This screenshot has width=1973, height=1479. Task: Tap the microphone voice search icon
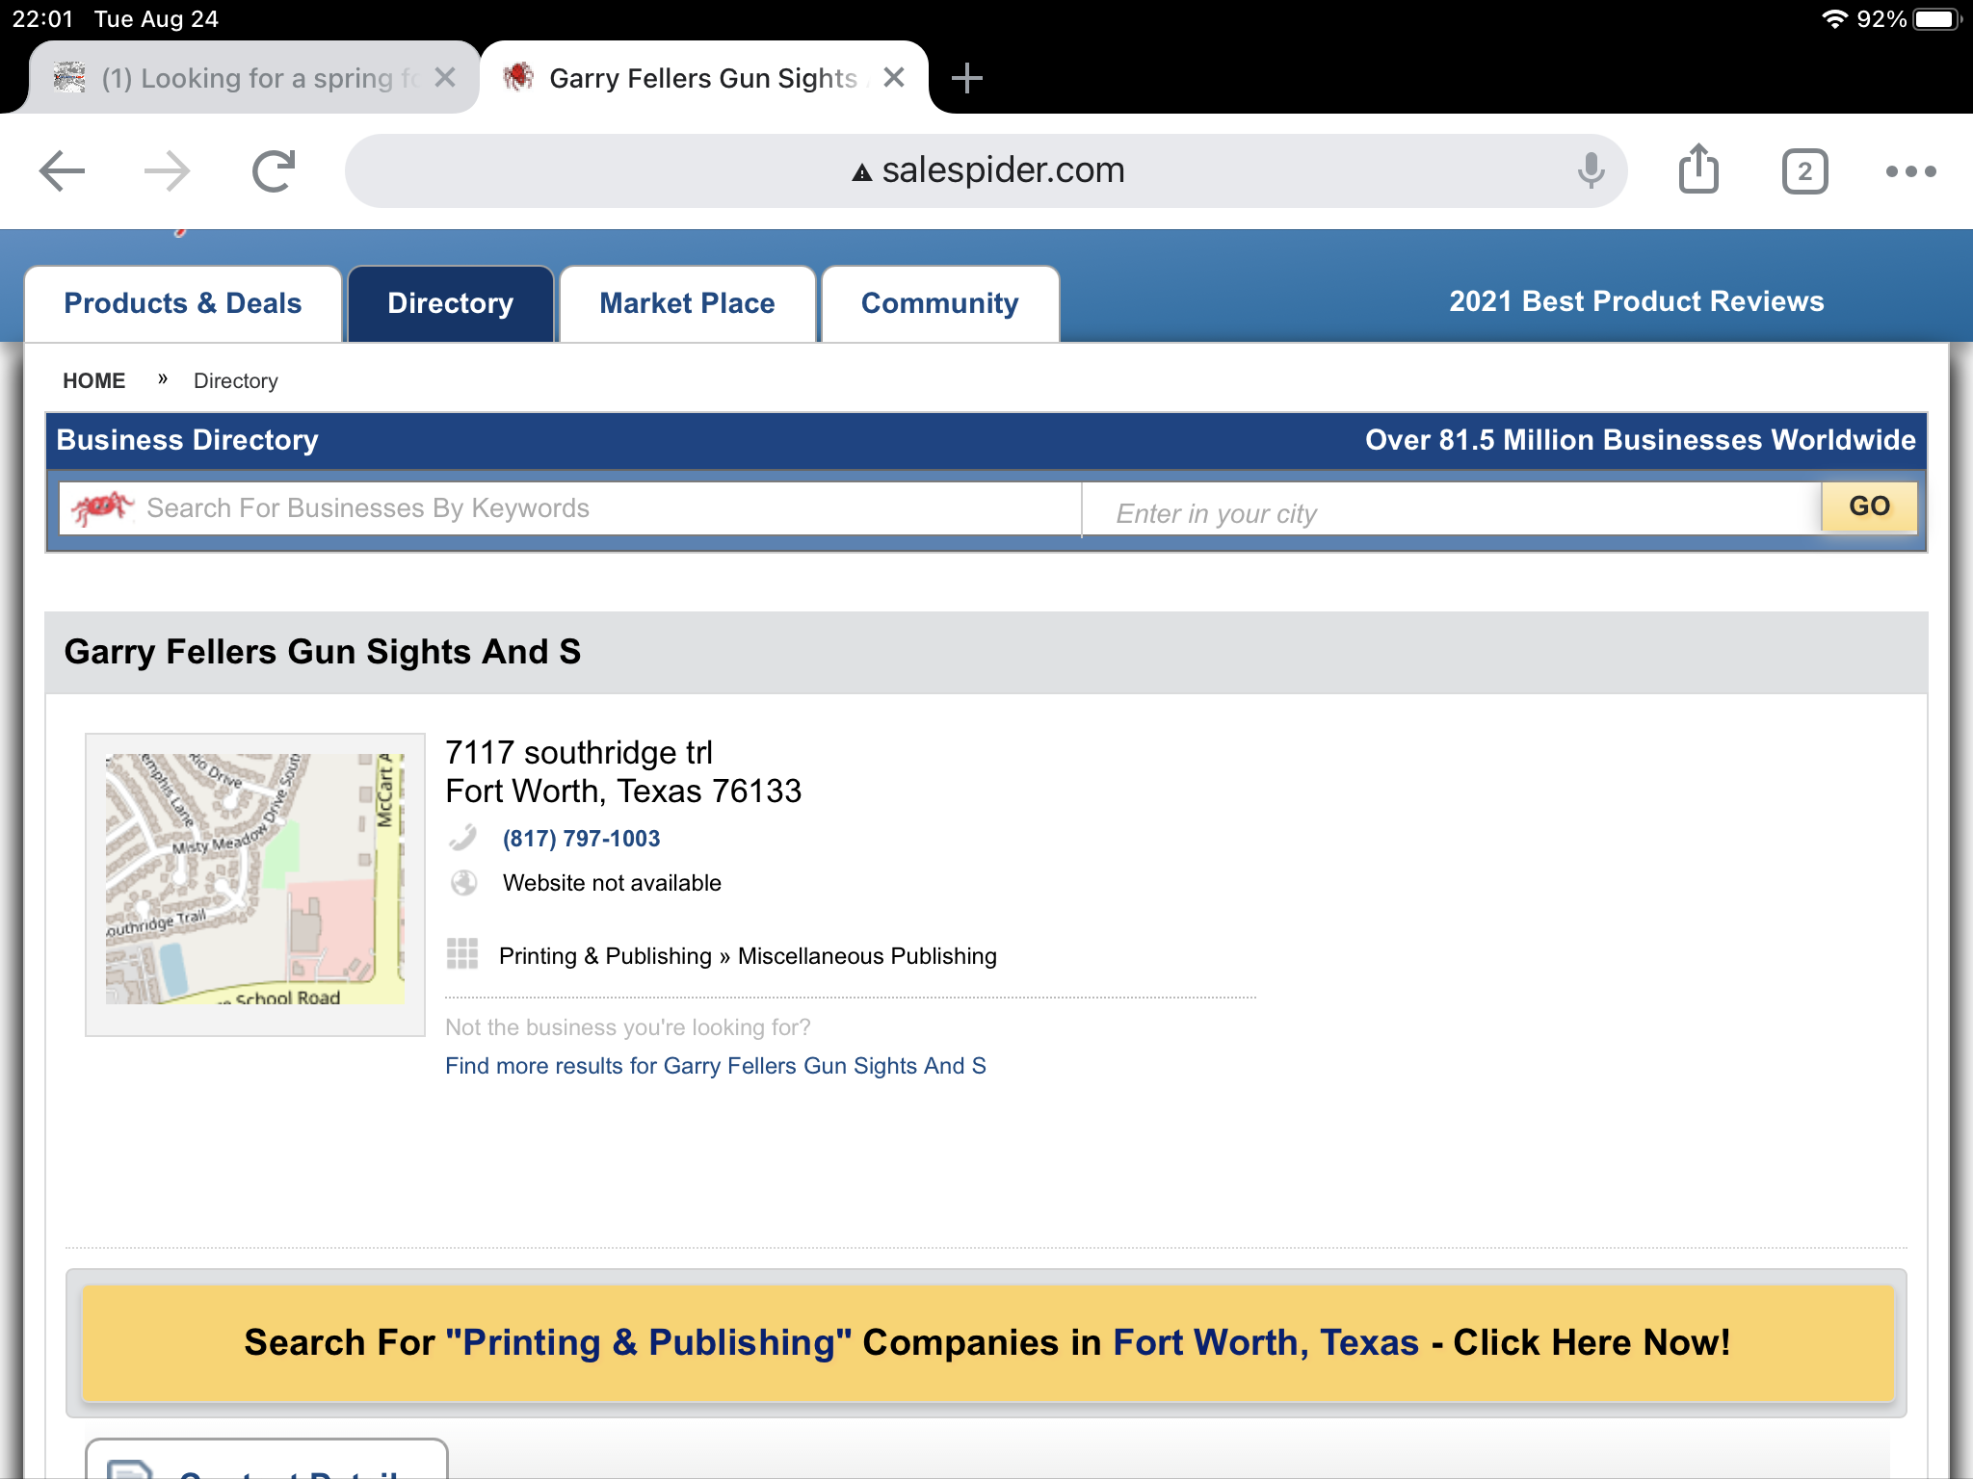pyautogui.click(x=1591, y=171)
